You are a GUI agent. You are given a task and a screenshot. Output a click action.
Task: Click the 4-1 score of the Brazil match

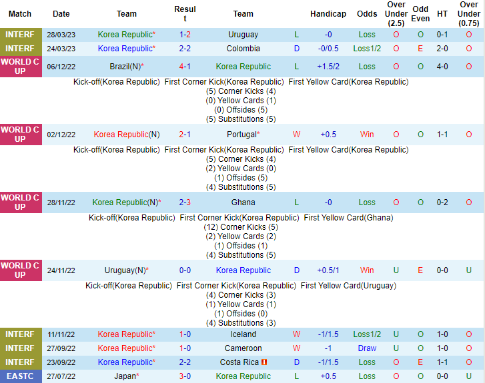(185, 67)
